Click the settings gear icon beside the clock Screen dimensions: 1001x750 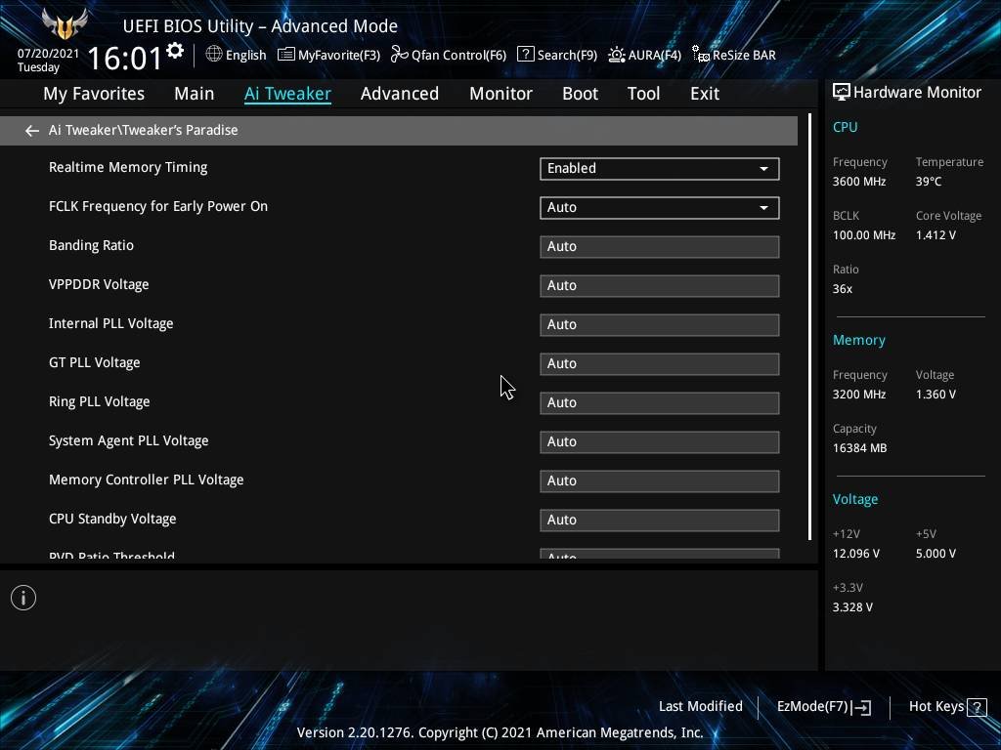click(175, 51)
